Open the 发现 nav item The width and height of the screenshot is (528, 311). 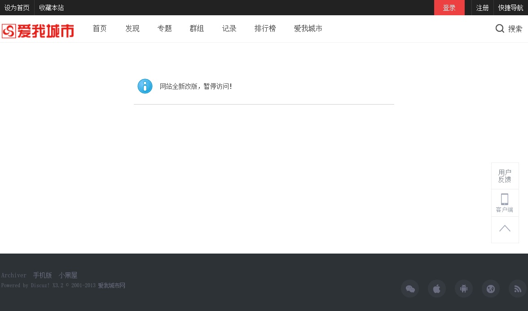[132, 29]
